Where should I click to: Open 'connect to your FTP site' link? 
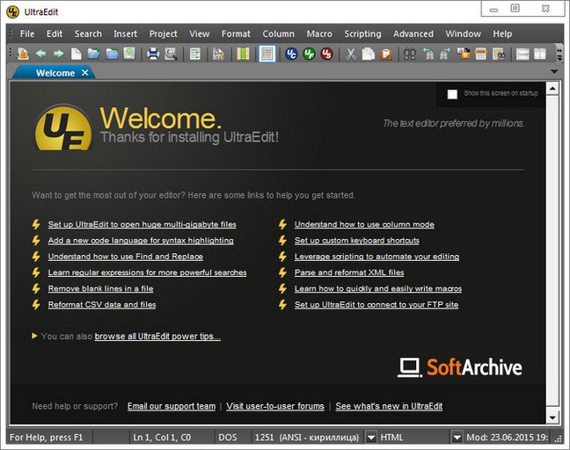click(376, 304)
